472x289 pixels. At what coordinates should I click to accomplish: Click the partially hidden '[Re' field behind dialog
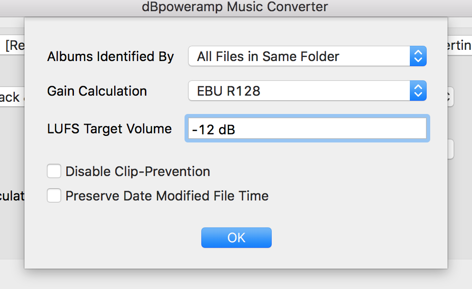12,46
